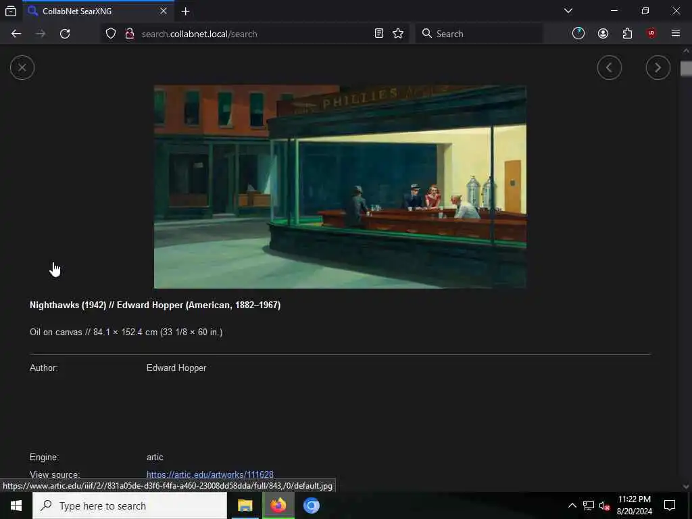
Task: Open the network tray icon
Action: click(x=589, y=505)
